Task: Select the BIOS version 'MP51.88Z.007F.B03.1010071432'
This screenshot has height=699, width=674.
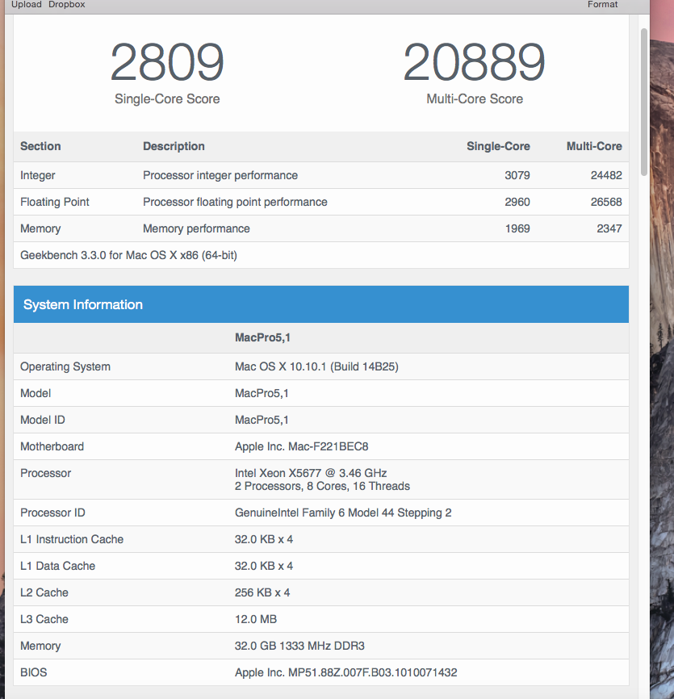Action: pyautogui.click(x=373, y=672)
